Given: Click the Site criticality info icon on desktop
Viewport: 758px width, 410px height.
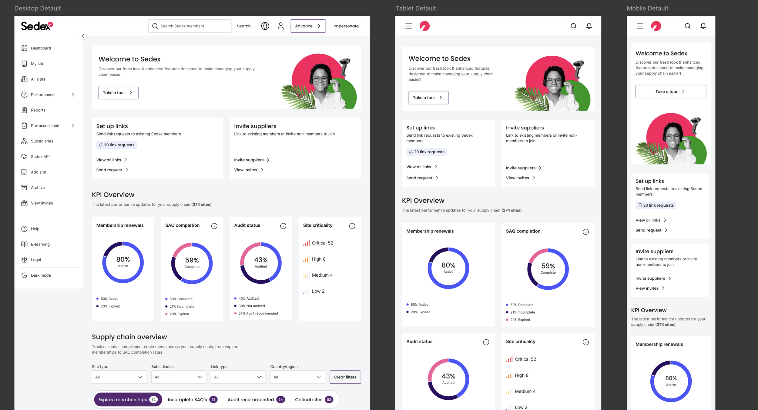Looking at the screenshot, I should (352, 226).
